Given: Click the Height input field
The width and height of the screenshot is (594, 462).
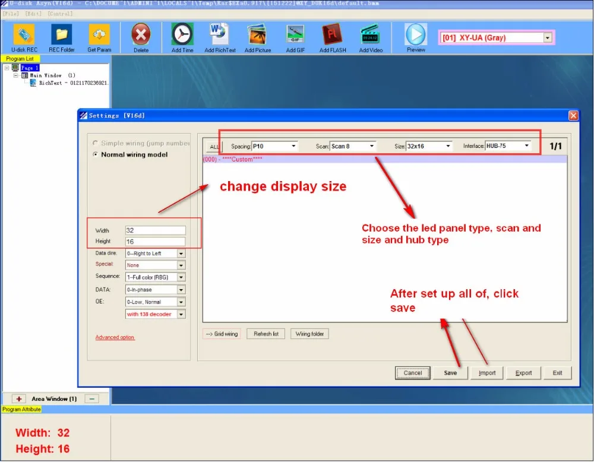Looking at the screenshot, I should point(155,242).
